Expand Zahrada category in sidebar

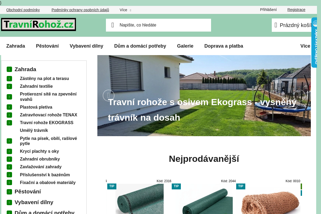click(x=9, y=69)
